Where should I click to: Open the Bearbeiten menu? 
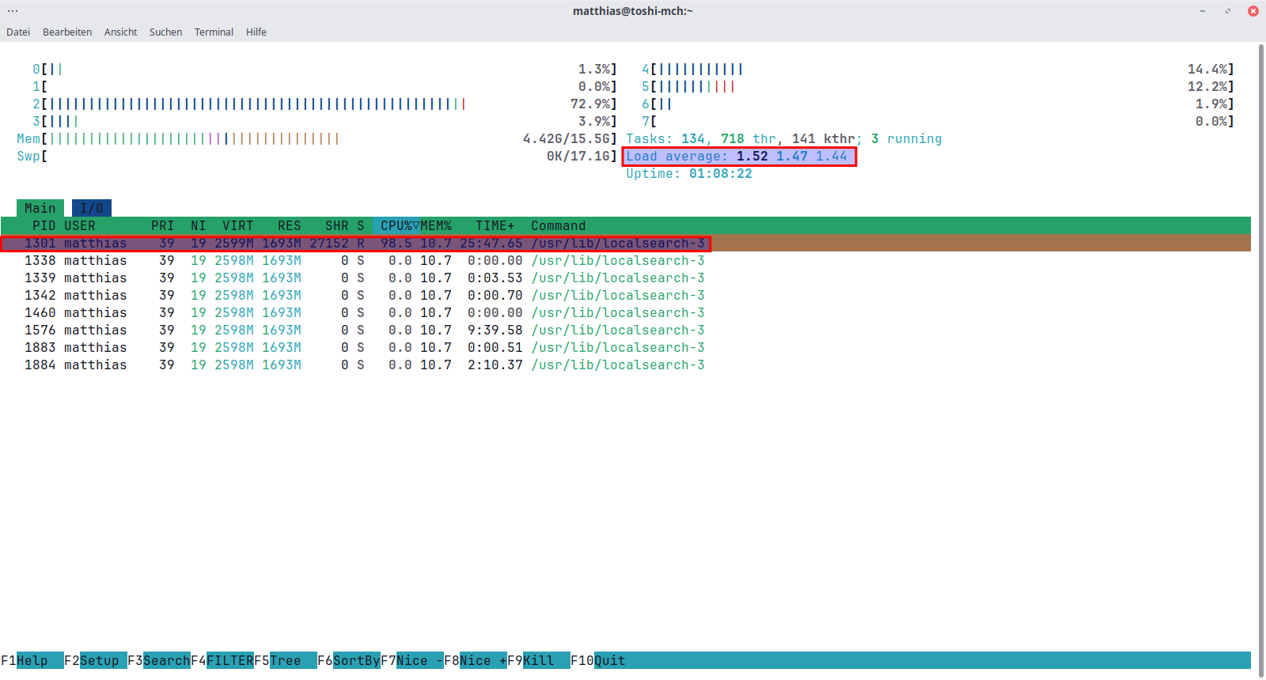[67, 32]
